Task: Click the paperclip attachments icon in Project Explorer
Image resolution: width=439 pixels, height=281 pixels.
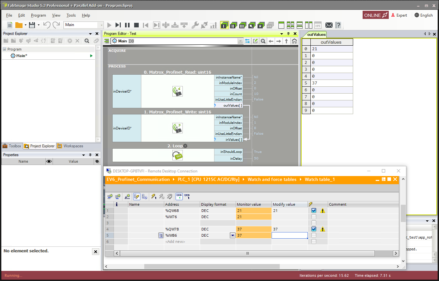Action: coord(96,41)
